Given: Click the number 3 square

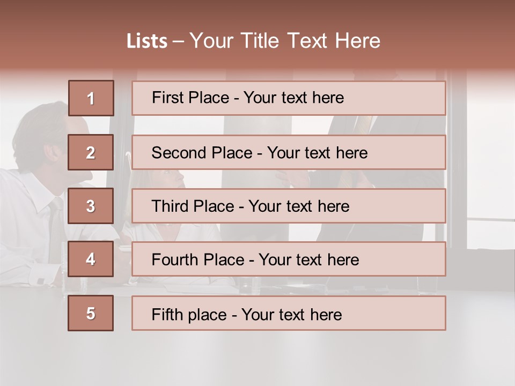Looking at the screenshot, I should [x=91, y=206].
